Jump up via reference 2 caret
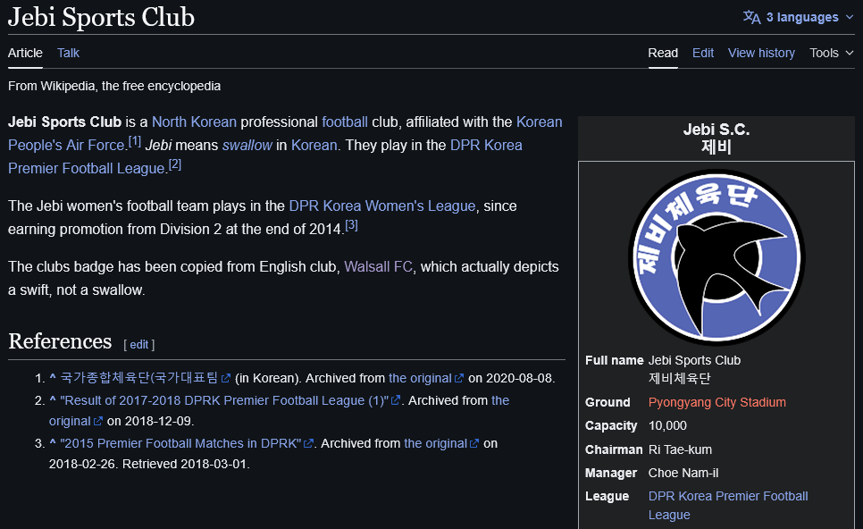 [x=53, y=399]
